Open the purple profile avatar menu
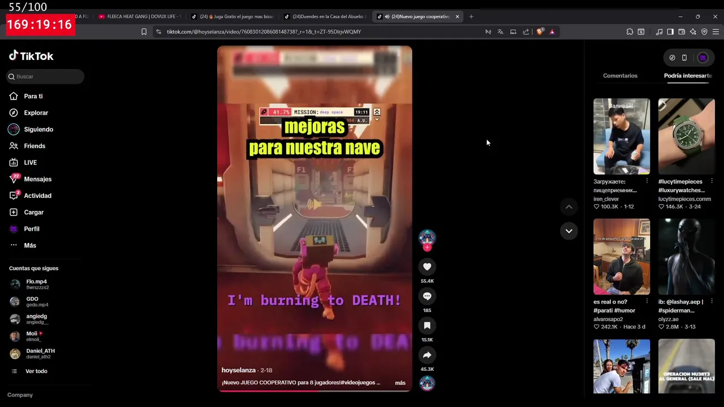The image size is (724, 407). click(703, 57)
